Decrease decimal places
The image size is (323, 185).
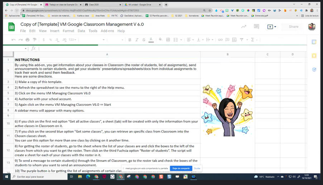[57, 40]
